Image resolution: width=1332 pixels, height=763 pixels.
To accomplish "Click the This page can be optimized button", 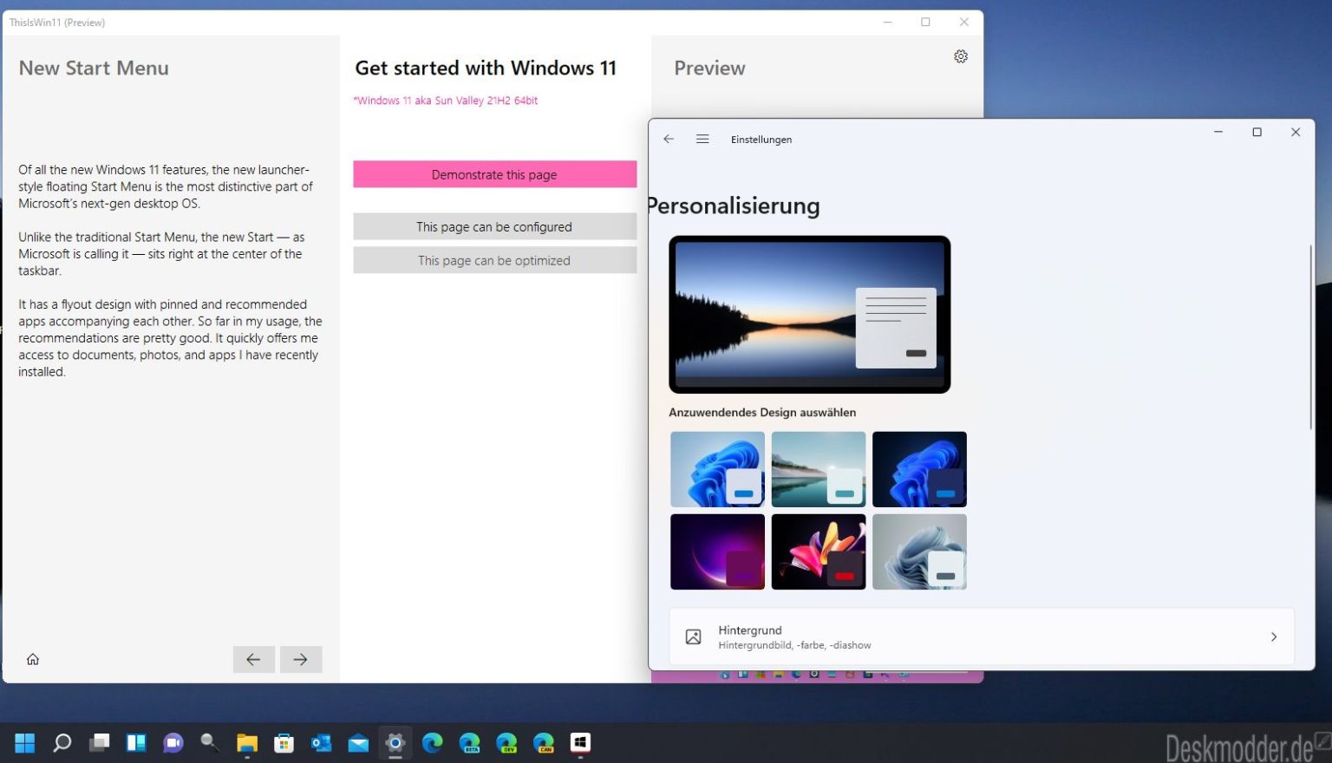I will point(494,260).
